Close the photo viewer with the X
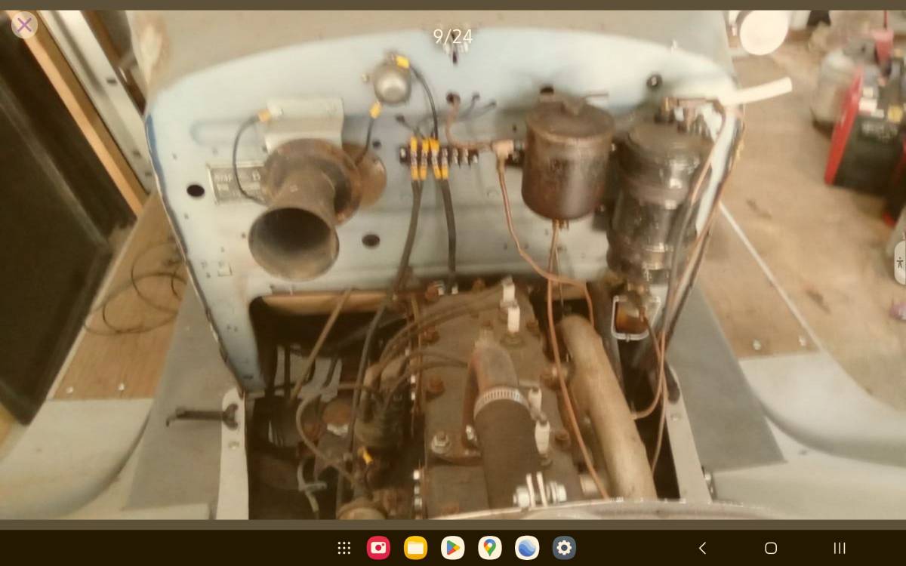906x566 pixels. 24,26
